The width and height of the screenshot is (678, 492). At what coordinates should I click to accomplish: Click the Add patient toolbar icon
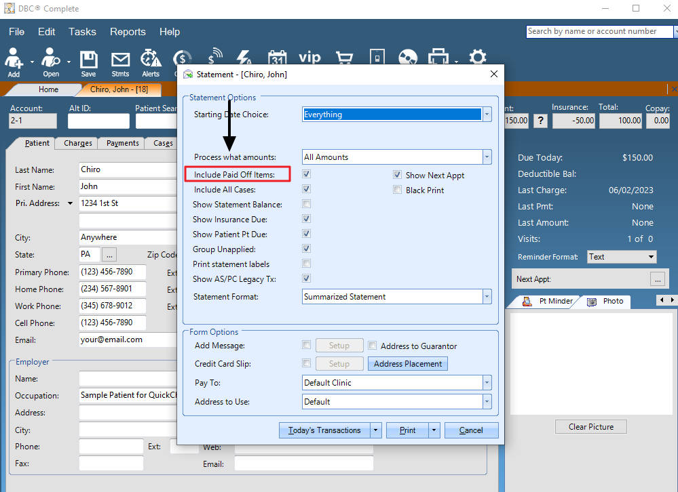pos(14,61)
